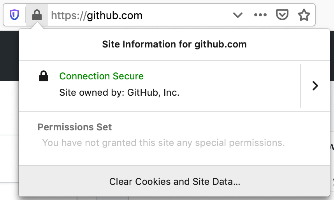Click the https:// protocol in the URL
This screenshot has height=200, width=334.
click(69, 16)
